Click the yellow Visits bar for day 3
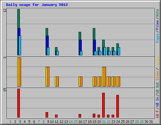Viewport: 161px width, 125px height. coord(18,72)
